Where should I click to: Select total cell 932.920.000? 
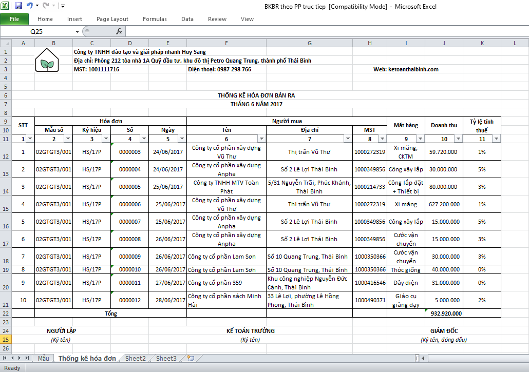tap(444, 314)
